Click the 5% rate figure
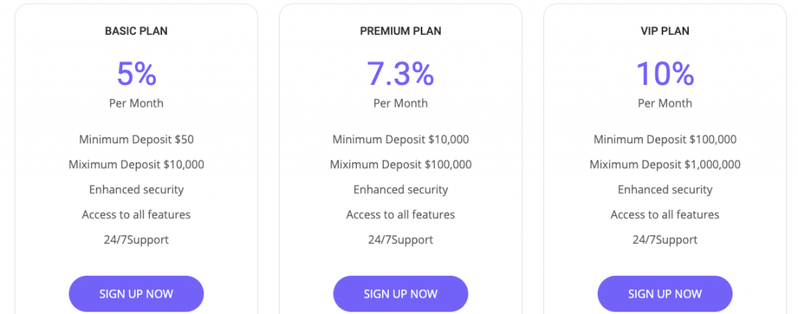This screenshot has height=314, width=798. point(136,74)
